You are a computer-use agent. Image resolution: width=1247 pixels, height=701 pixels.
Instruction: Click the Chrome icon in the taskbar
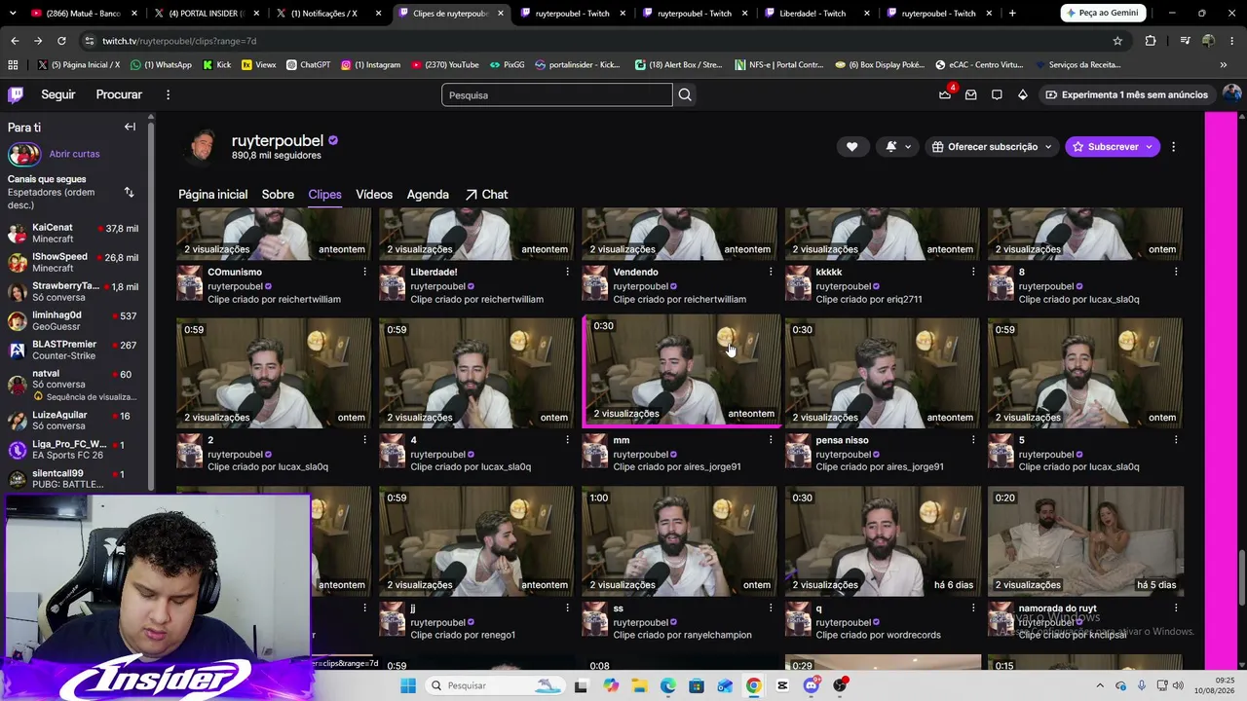[754, 685]
